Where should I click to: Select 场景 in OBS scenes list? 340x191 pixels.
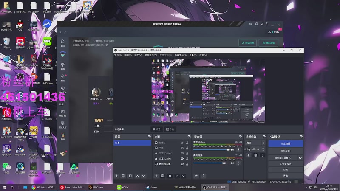click(132, 143)
